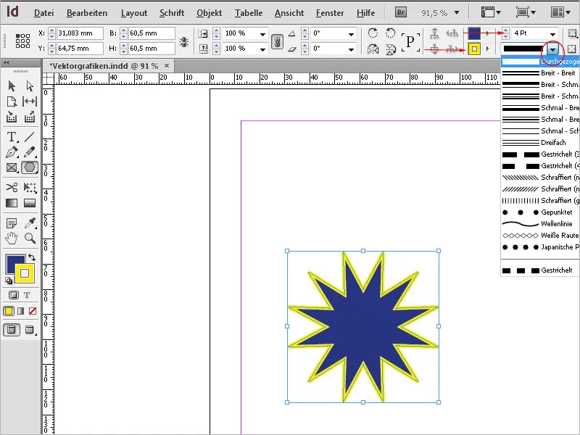The width and height of the screenshot is (580, 435).
Task: Open the Schrift menu
Action: pos(172,13)
